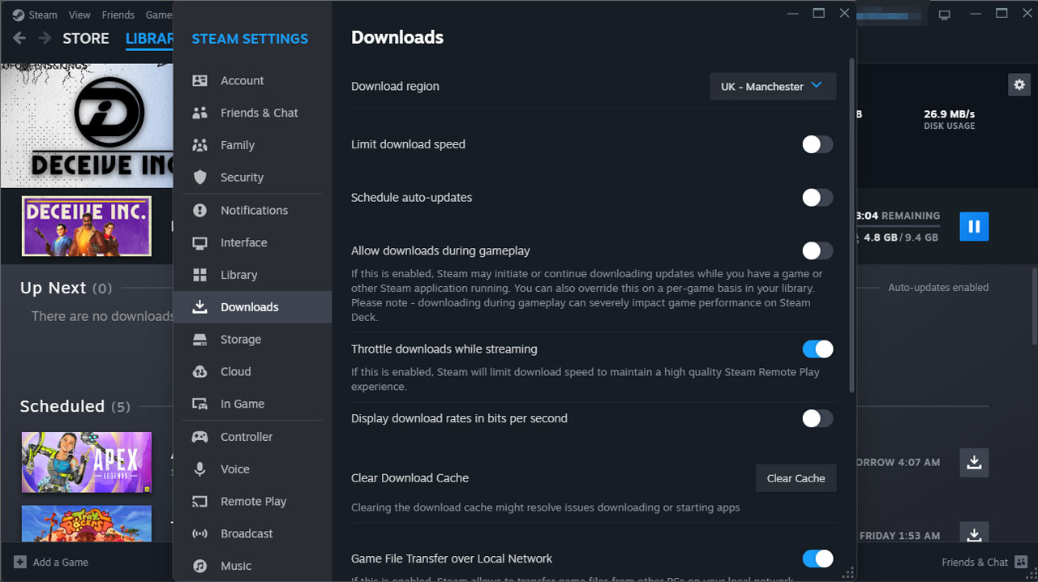Click the Controller gamepad icon in sidebar
The height and width of the screenshot is (582, 1038).
[x=199, y=437]
